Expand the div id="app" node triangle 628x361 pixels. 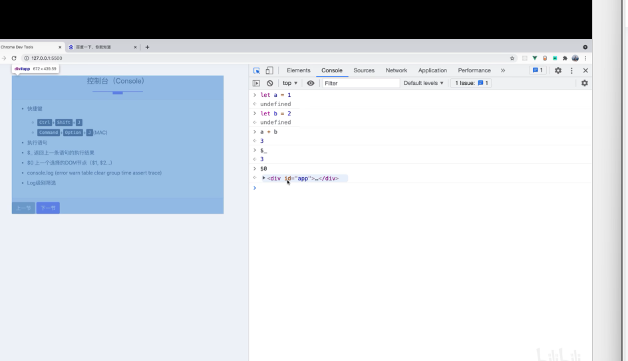pyautogui.click(x=263, y=178)
